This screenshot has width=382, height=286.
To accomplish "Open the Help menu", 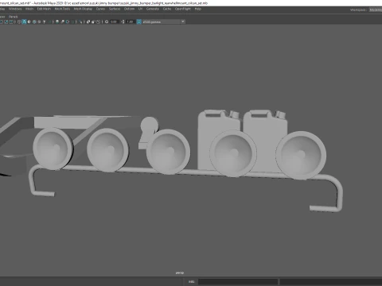I will (x=198, y=9).
